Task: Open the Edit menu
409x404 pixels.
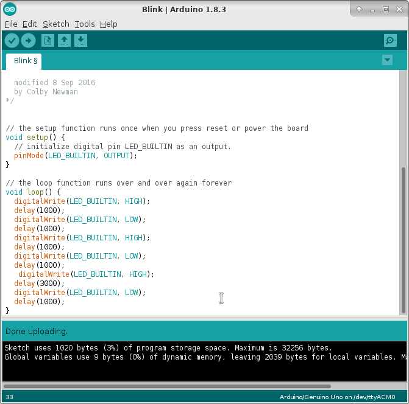Action: [x=29, y=24]
